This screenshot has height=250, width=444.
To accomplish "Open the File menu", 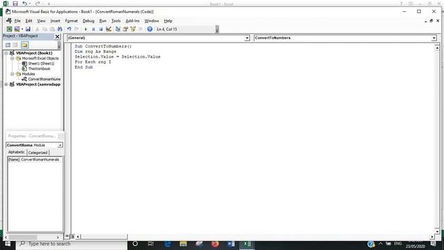I will (17, 21).
